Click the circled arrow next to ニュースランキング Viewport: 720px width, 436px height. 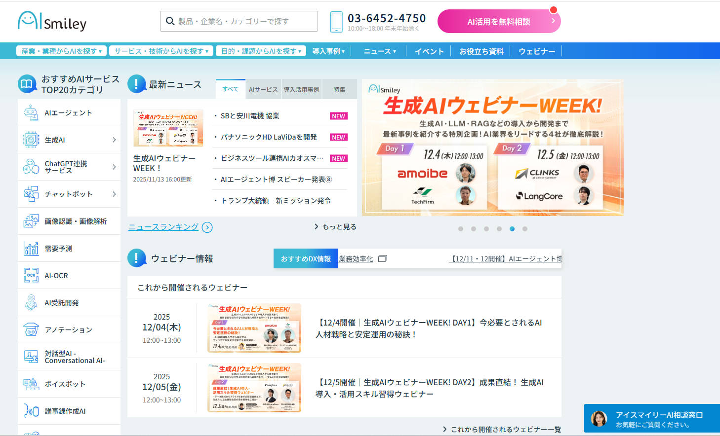click(207, 227)
